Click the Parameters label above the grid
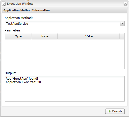The width and height of the screenshot is (129, 117). 13,30
